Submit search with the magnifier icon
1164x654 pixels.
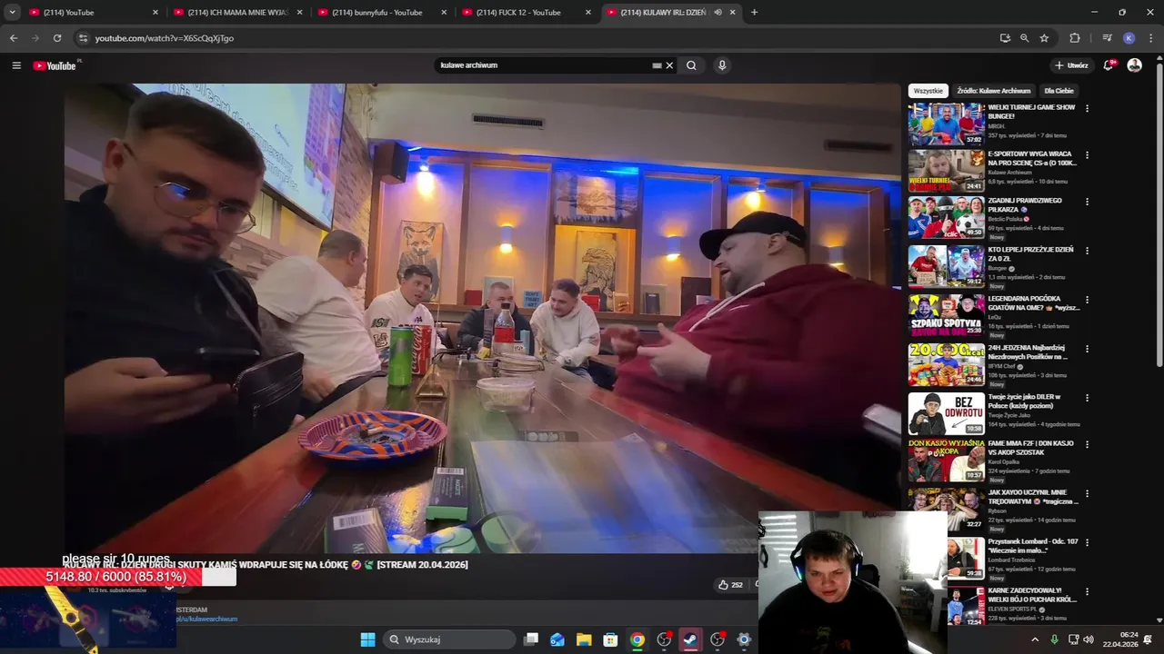coord(691,65)
